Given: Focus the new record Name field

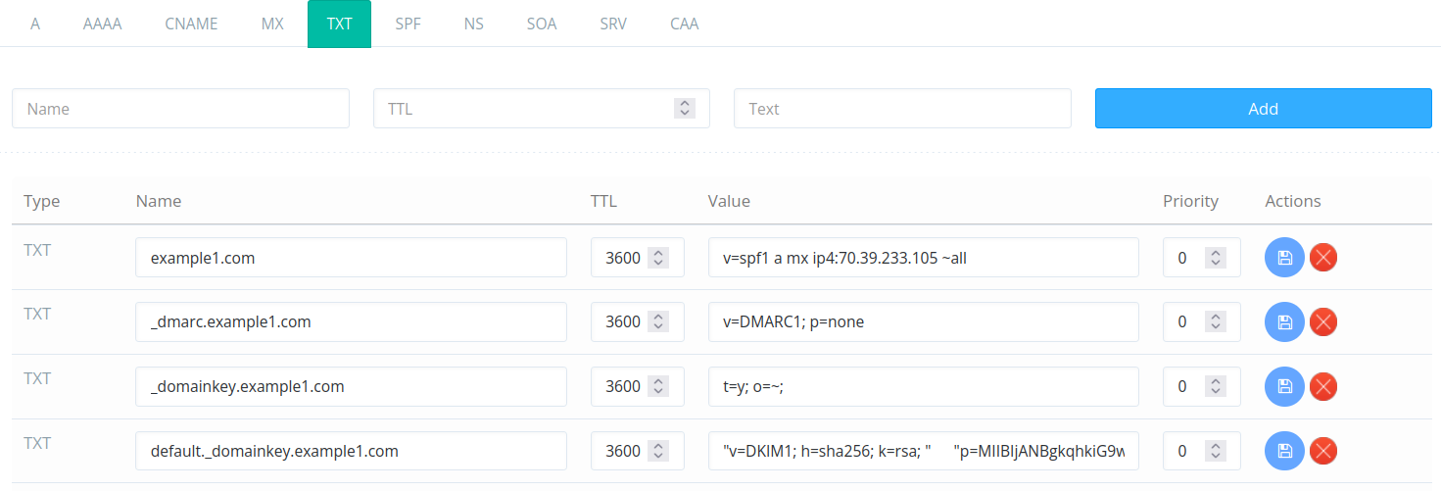Looking at the screenshot, I should click(180, 109).
